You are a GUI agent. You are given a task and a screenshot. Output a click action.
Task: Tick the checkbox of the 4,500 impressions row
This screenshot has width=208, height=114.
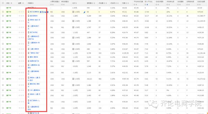tap(3, 108)
